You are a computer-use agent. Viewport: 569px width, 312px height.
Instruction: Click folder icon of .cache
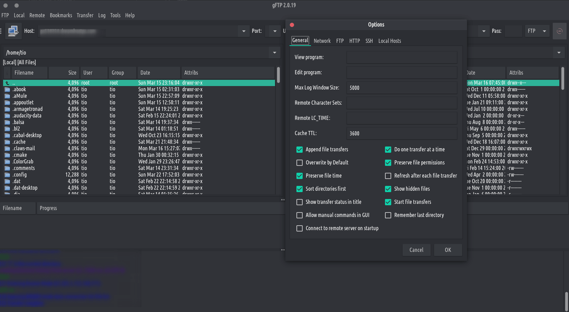tap(7, 142)
